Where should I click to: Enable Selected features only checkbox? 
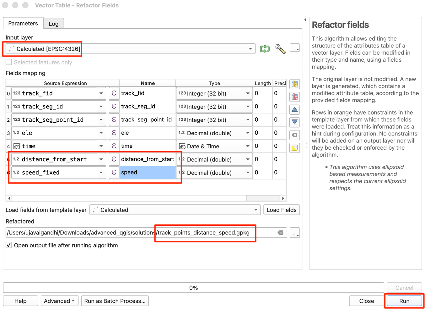click(x=9, y=62)
